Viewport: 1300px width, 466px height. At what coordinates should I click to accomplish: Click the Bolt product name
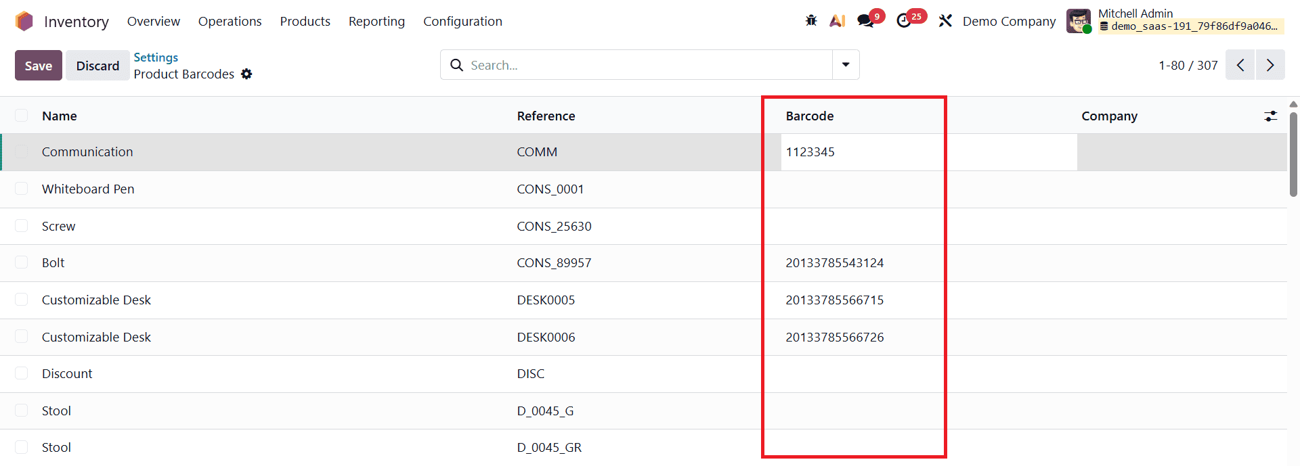(53, 262)
